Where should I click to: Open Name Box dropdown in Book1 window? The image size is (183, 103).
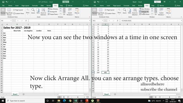pos(102,21)
